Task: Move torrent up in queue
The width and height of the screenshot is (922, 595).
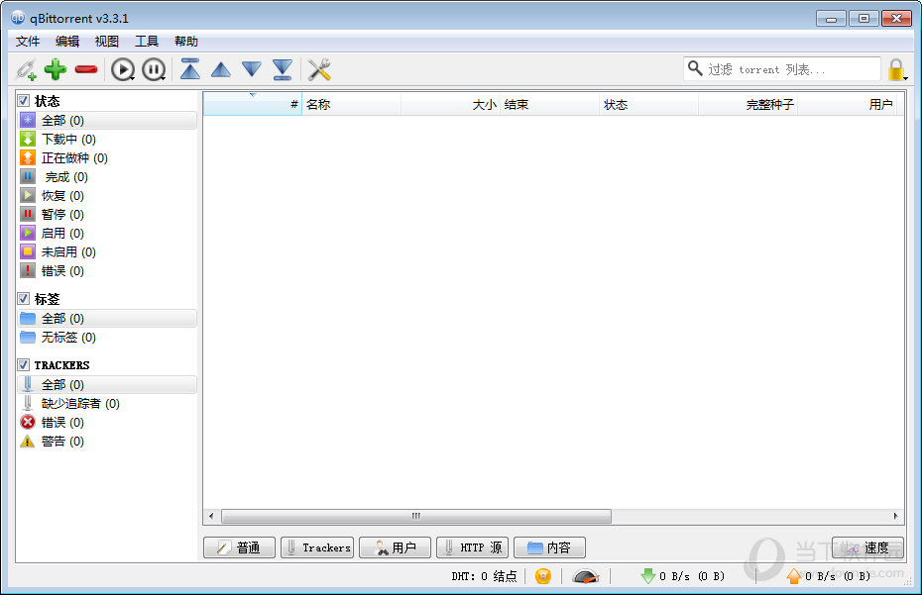Action: tap(220, 70)
